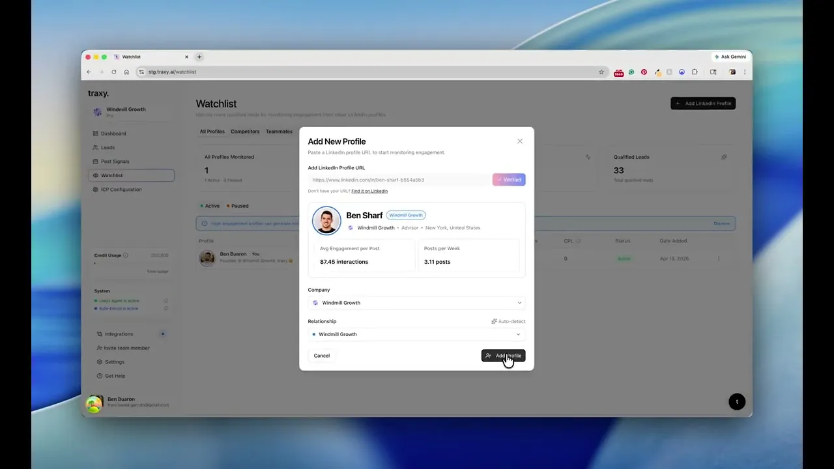Open the Relationship dropdown
The image size is (834, 469).
point(417,334)
